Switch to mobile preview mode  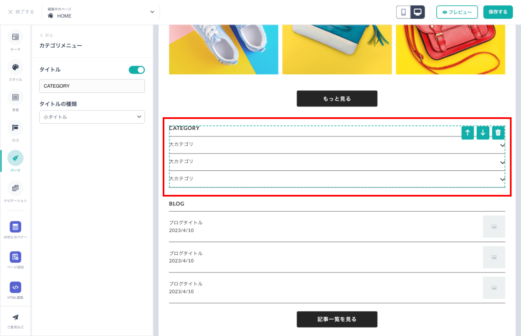[403, 12]
